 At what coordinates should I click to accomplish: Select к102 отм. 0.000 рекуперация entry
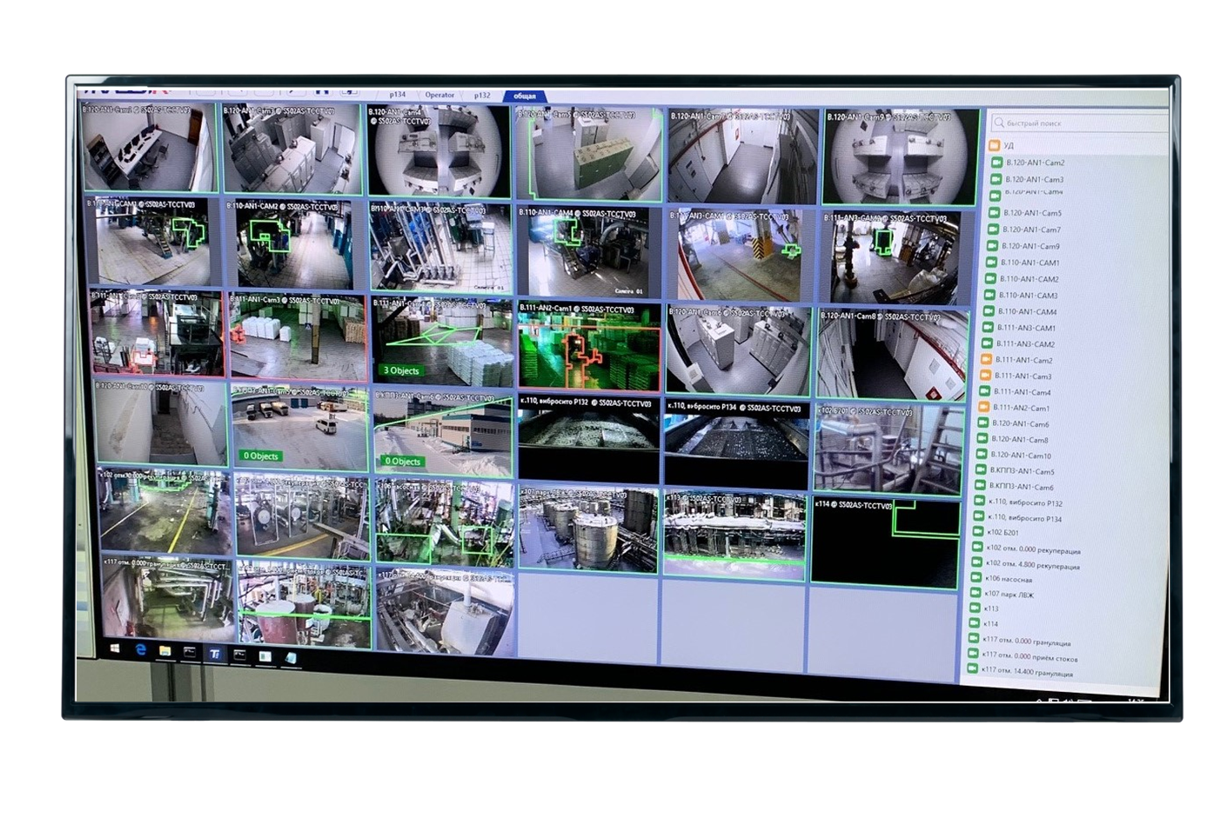pyautogui.click(x=1033, y=550)
